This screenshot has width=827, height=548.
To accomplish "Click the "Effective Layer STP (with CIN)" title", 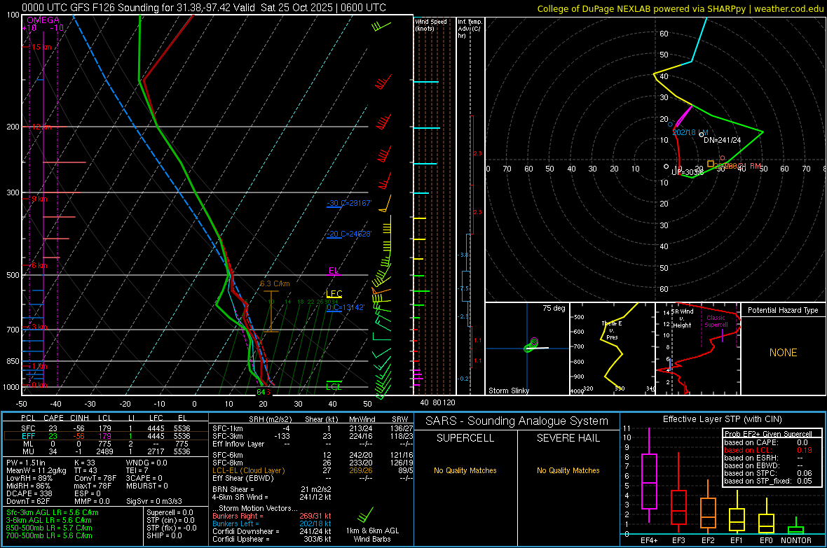I will pyautogui.click(x=722, y=419).
